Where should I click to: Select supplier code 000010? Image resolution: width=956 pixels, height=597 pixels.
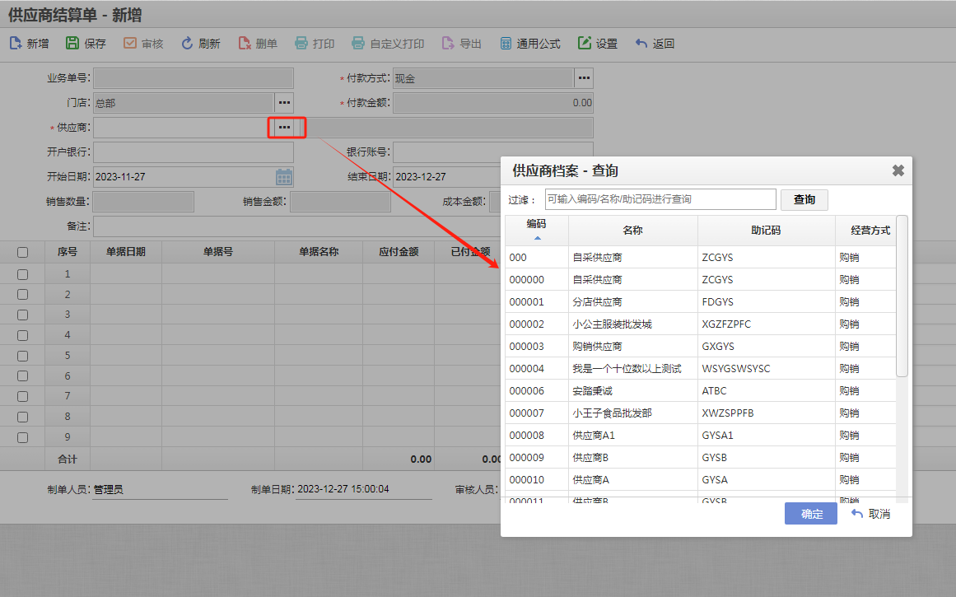pyautogui.click(x=527, y=480)
